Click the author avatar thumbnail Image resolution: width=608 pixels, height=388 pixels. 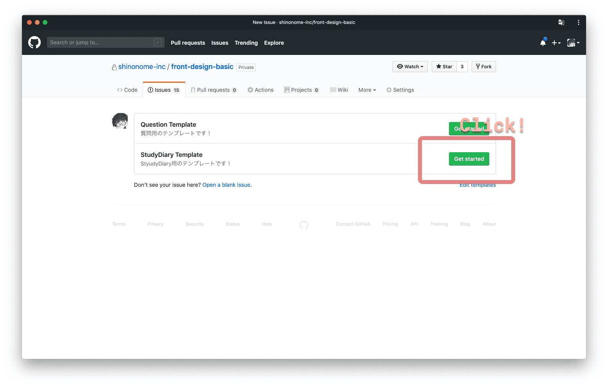[120, 121]
